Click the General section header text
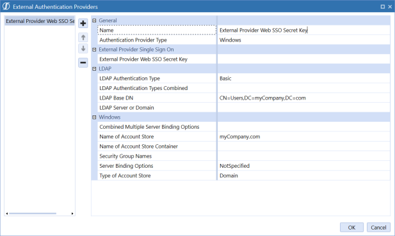The height and width of the screenshot is (236, 395). [x=108, y=20]
